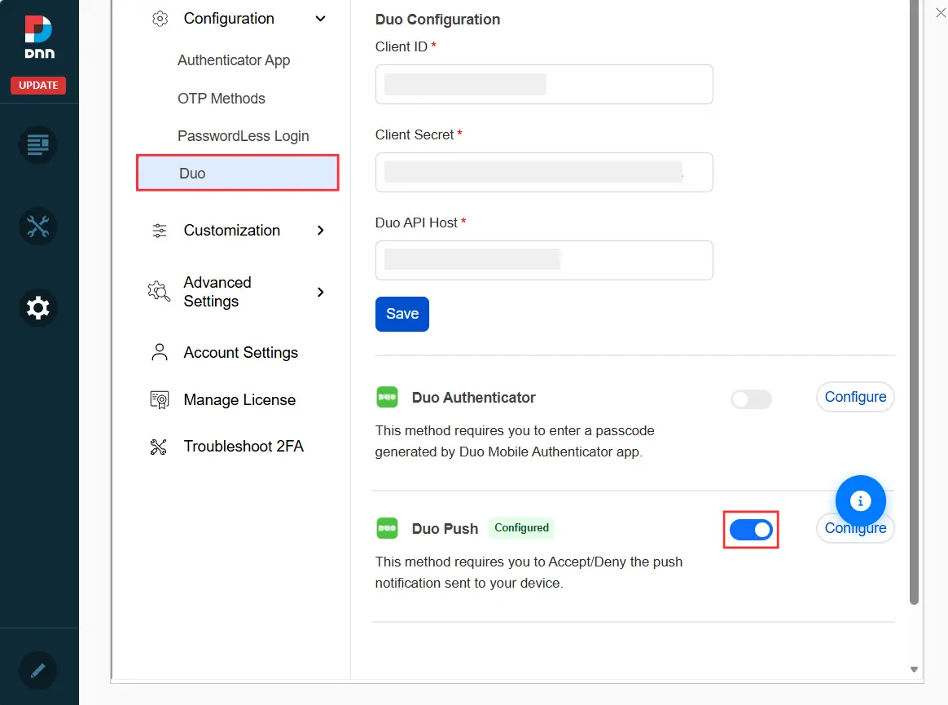Click the Save button

point(402,314)
